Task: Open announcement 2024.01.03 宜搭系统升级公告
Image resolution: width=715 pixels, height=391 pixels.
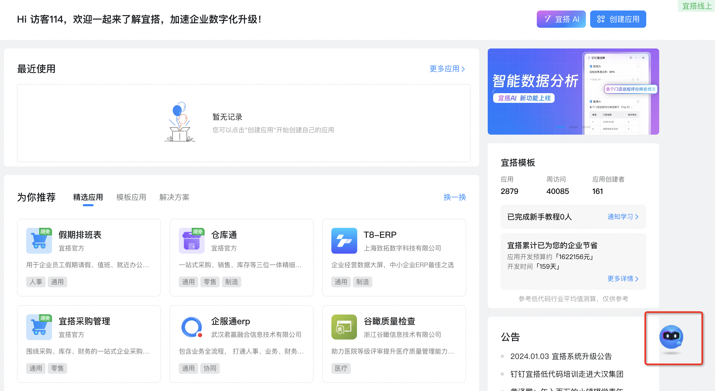Action: point(561,356)
